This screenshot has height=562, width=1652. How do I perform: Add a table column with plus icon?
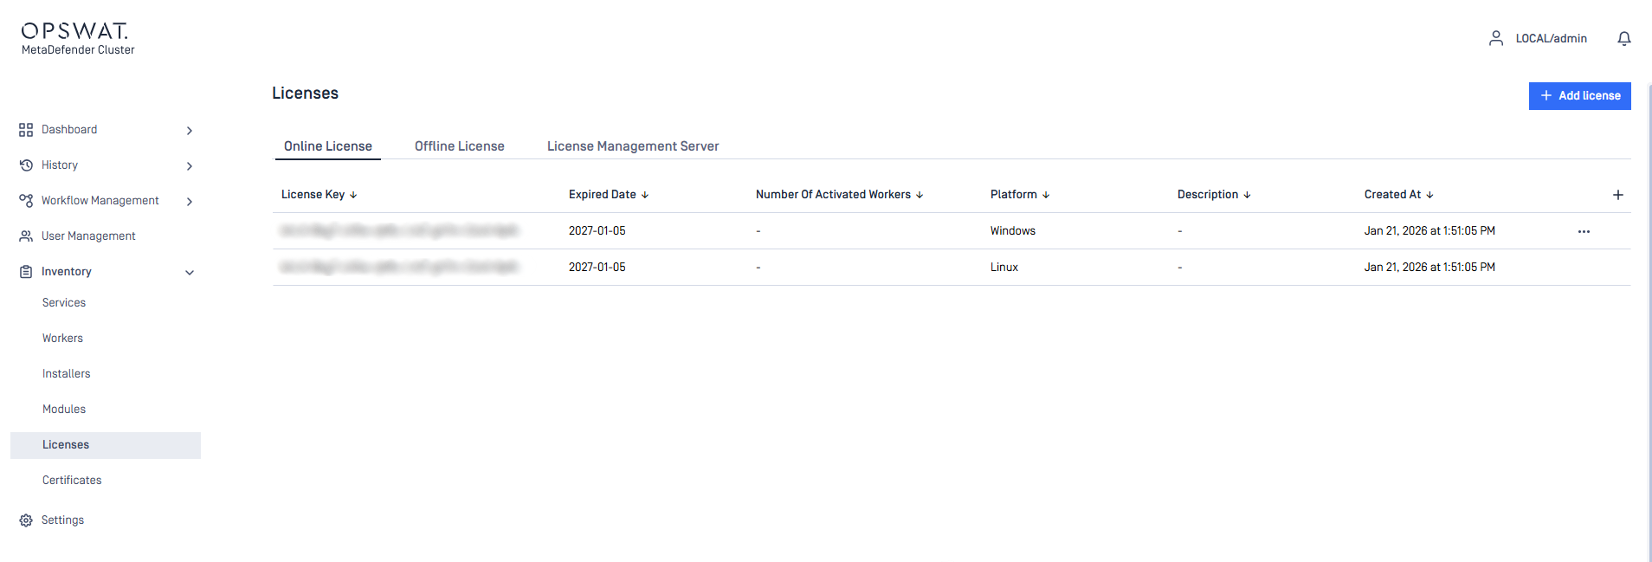pos(1618,195)
